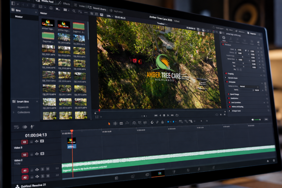
Task: Toggle the Transform section enable switch
Action: coord(223,45)
